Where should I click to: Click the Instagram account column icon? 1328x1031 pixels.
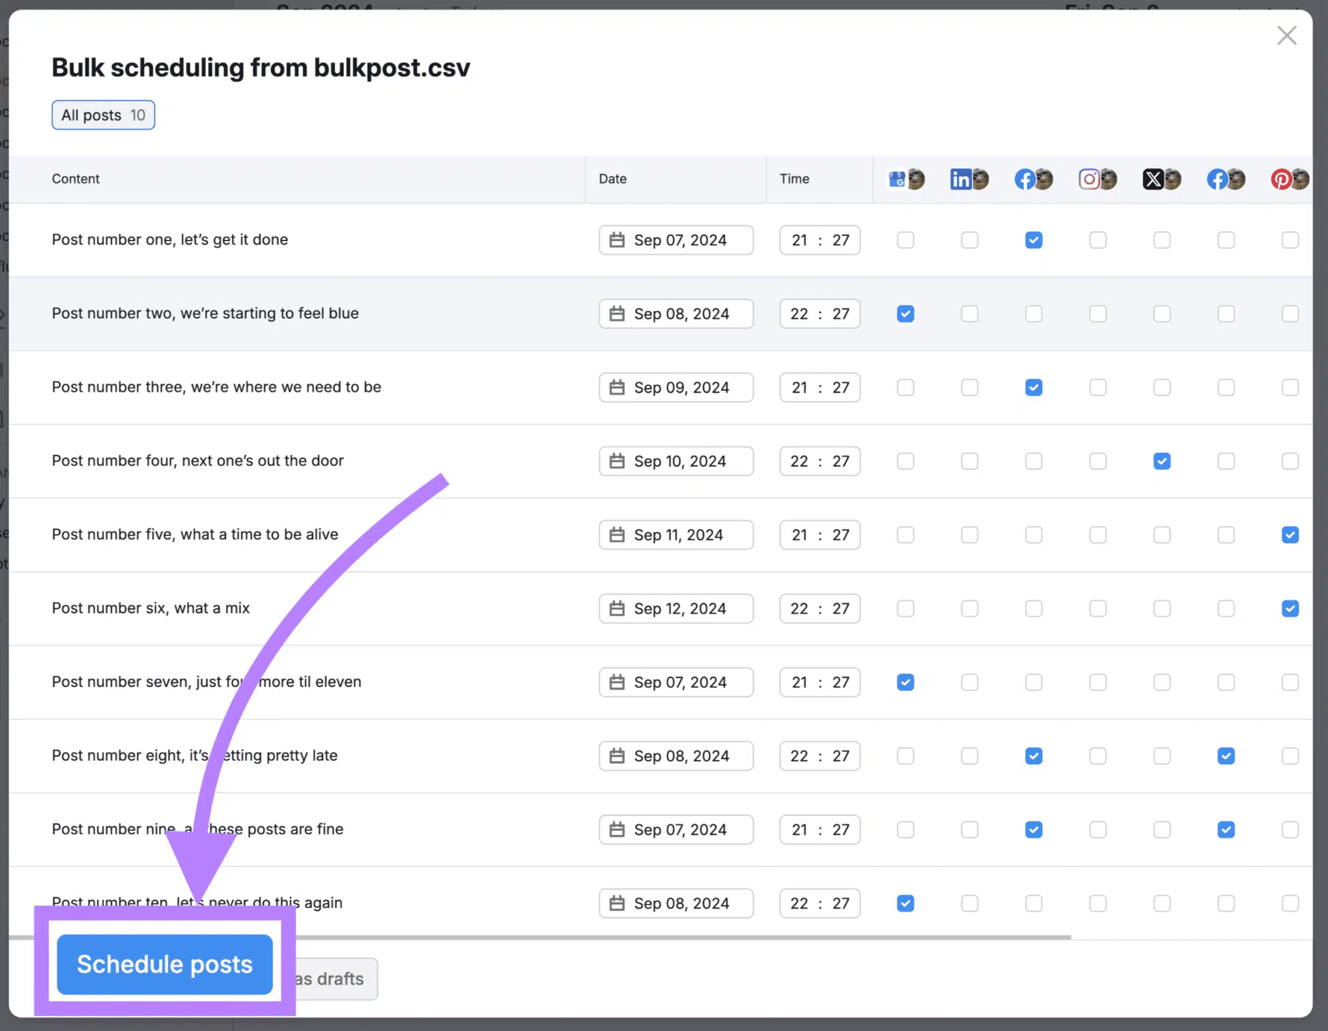pos(1098,179)
